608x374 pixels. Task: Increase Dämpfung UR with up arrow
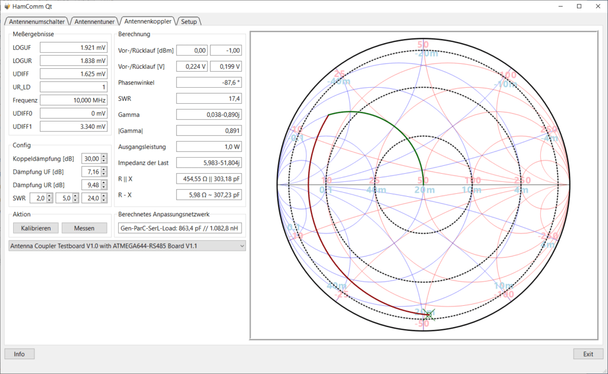pos(104,183)
